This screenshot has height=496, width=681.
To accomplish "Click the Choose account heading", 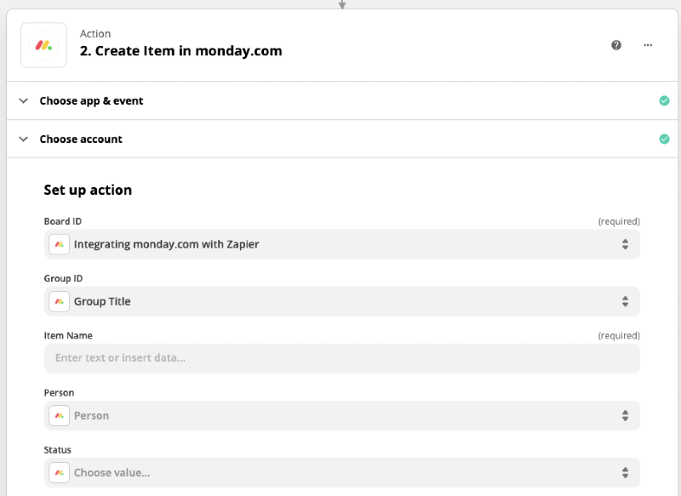I will pyautogui.click(x=81, y=139).
